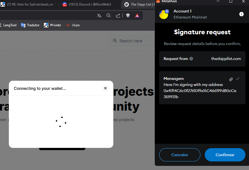Click the Account 1 name

182,11
